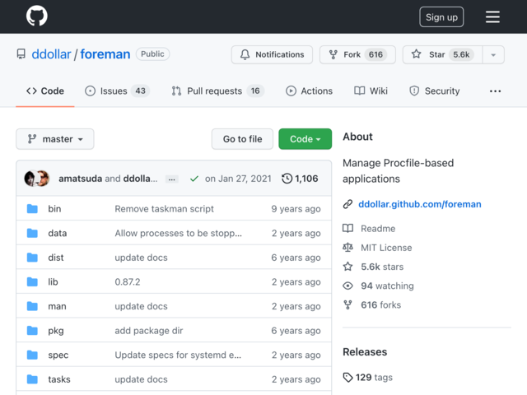View the 1,106 commits history

click(300, 179)
